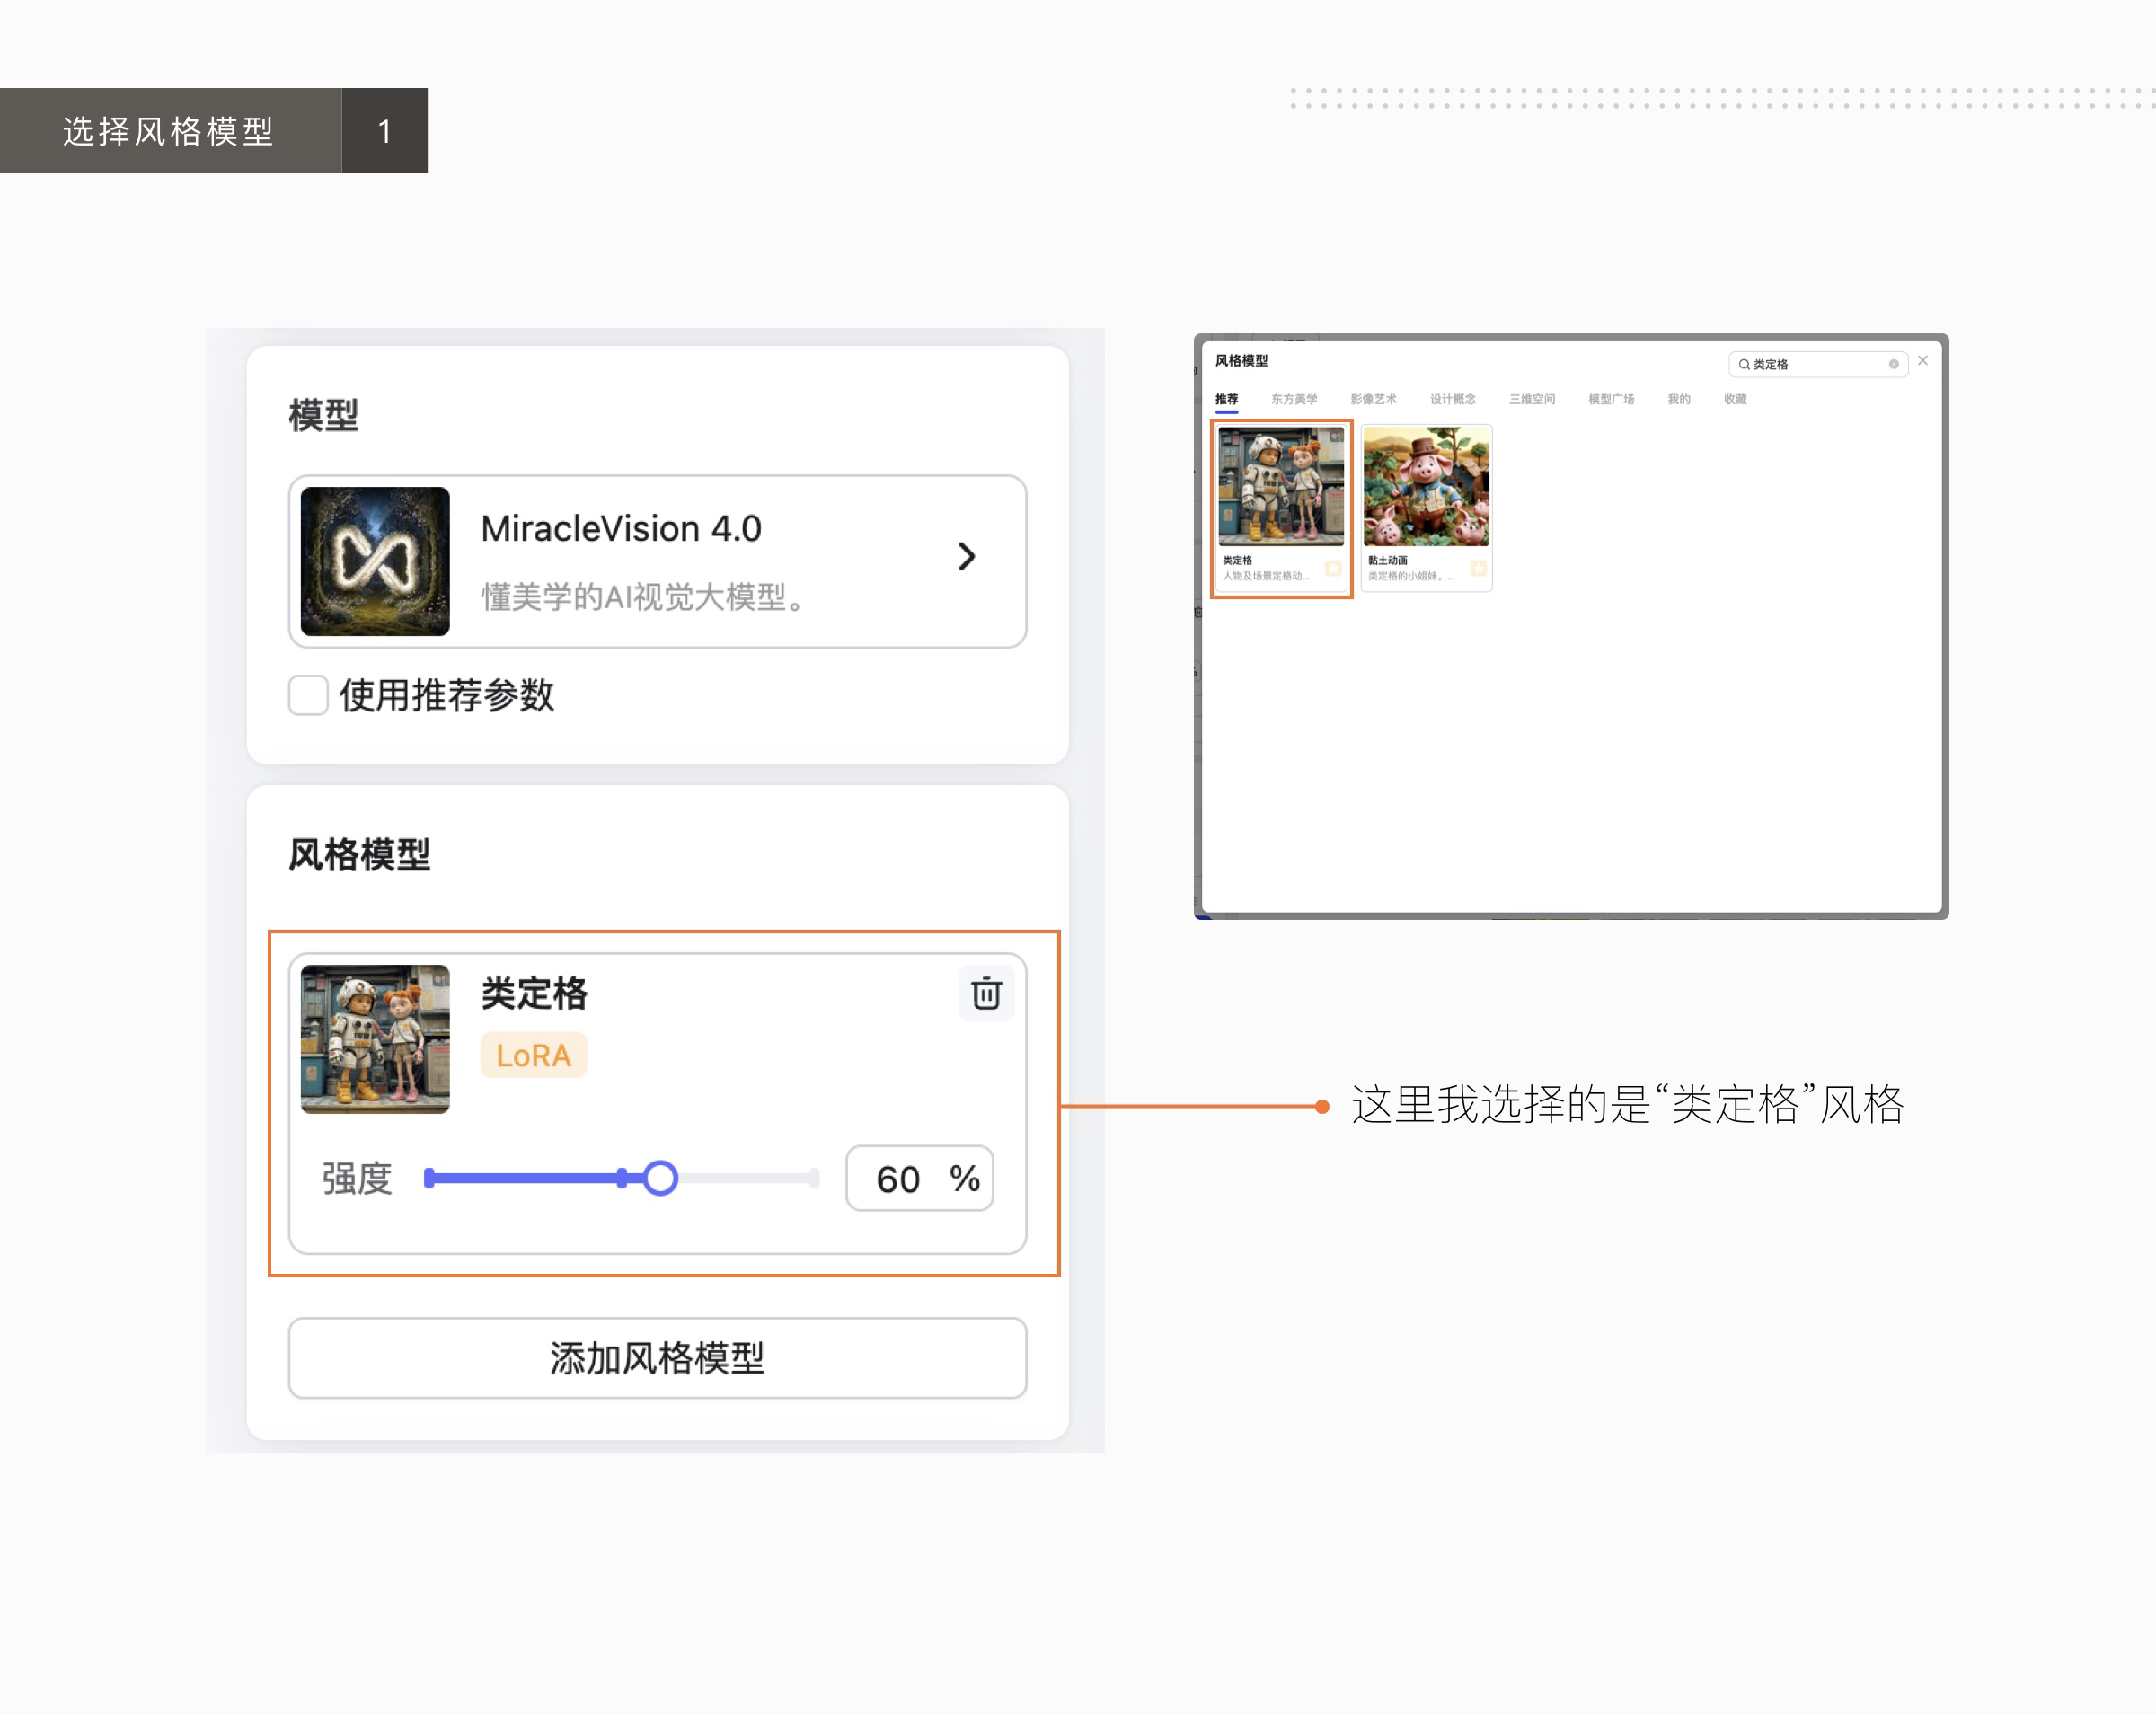
Task: Select the 黏土动画 model thumbnail
Action: [x=1427, y=486]
